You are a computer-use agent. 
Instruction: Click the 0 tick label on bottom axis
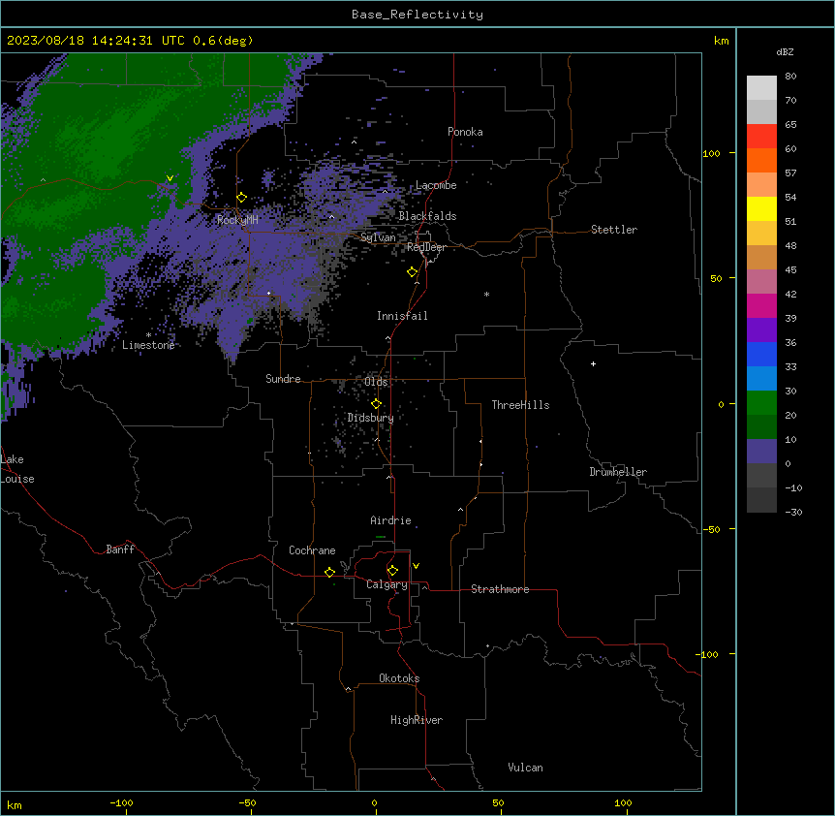pos(374,802)
